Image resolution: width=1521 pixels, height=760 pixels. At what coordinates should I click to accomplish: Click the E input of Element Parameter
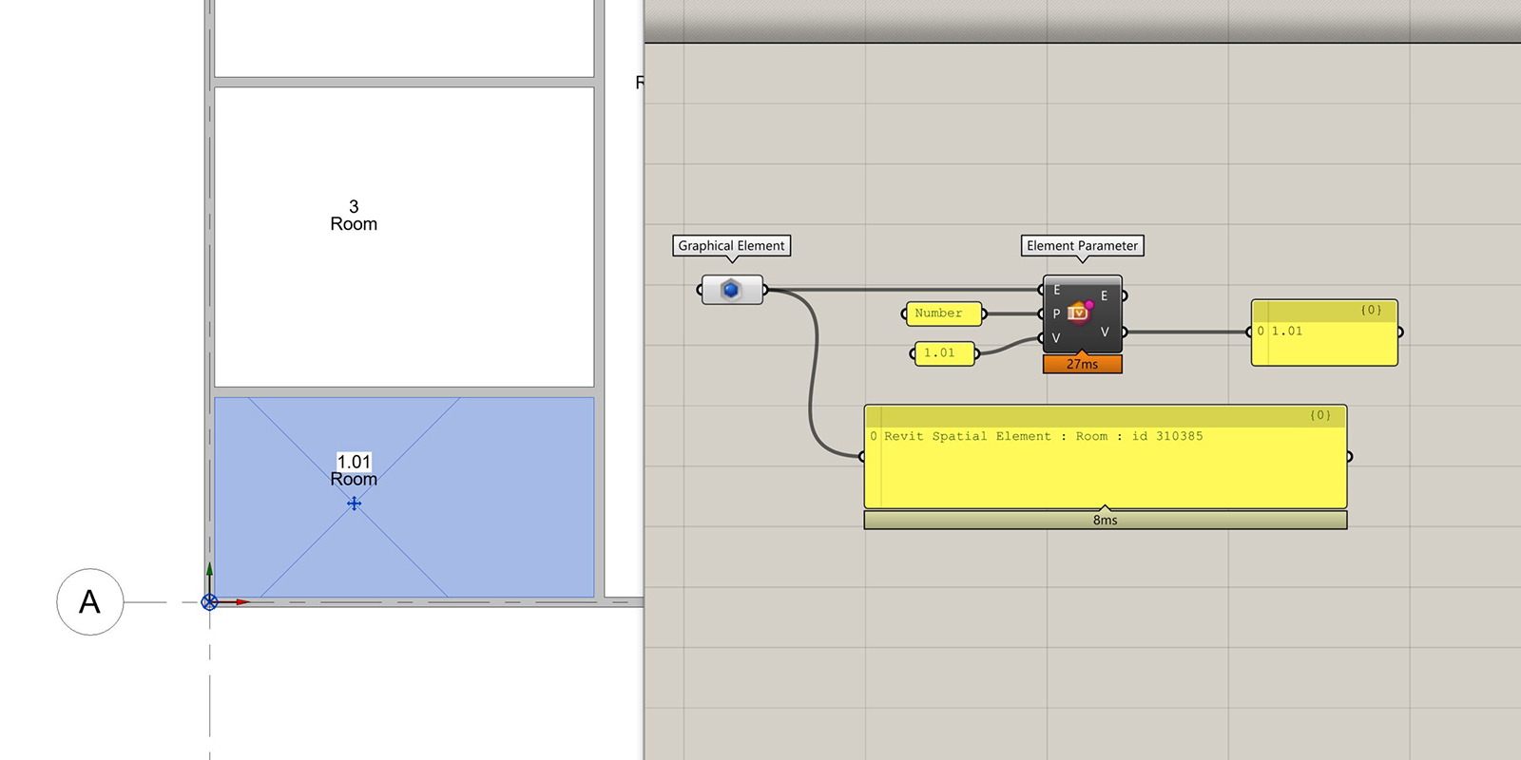(x=1055, y=290)
